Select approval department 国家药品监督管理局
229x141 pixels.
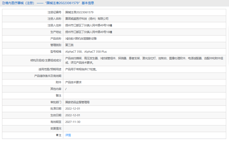point(77,102)
